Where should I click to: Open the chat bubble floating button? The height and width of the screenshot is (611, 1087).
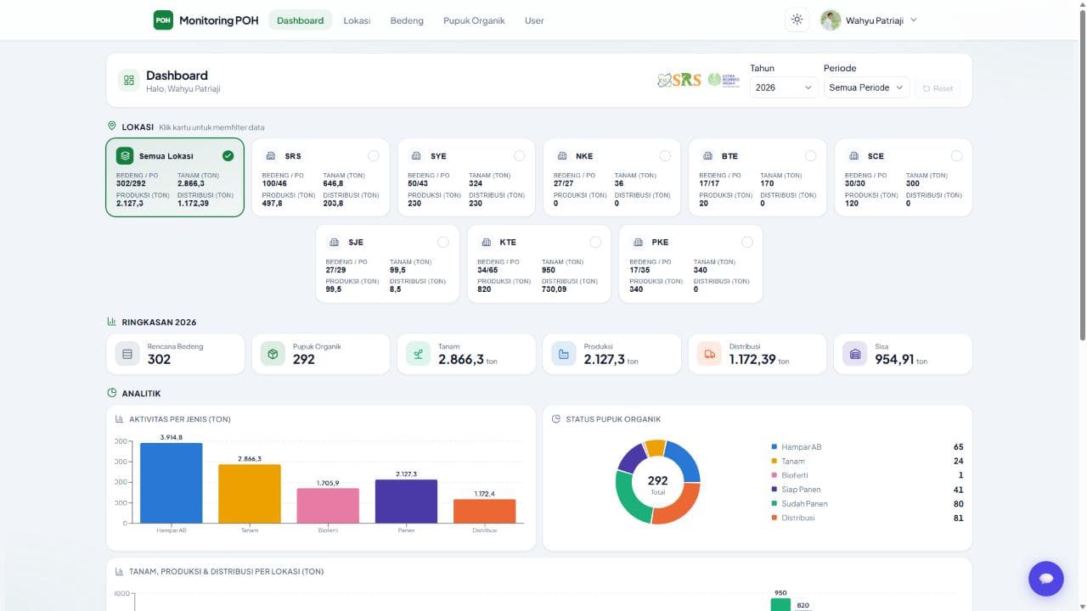[1046, 579]
